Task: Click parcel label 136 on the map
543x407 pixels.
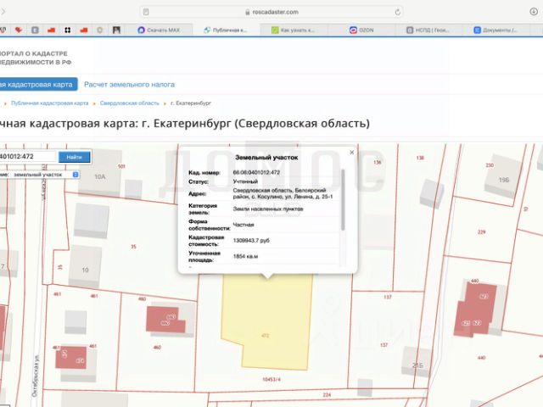Action: point(377,162)
